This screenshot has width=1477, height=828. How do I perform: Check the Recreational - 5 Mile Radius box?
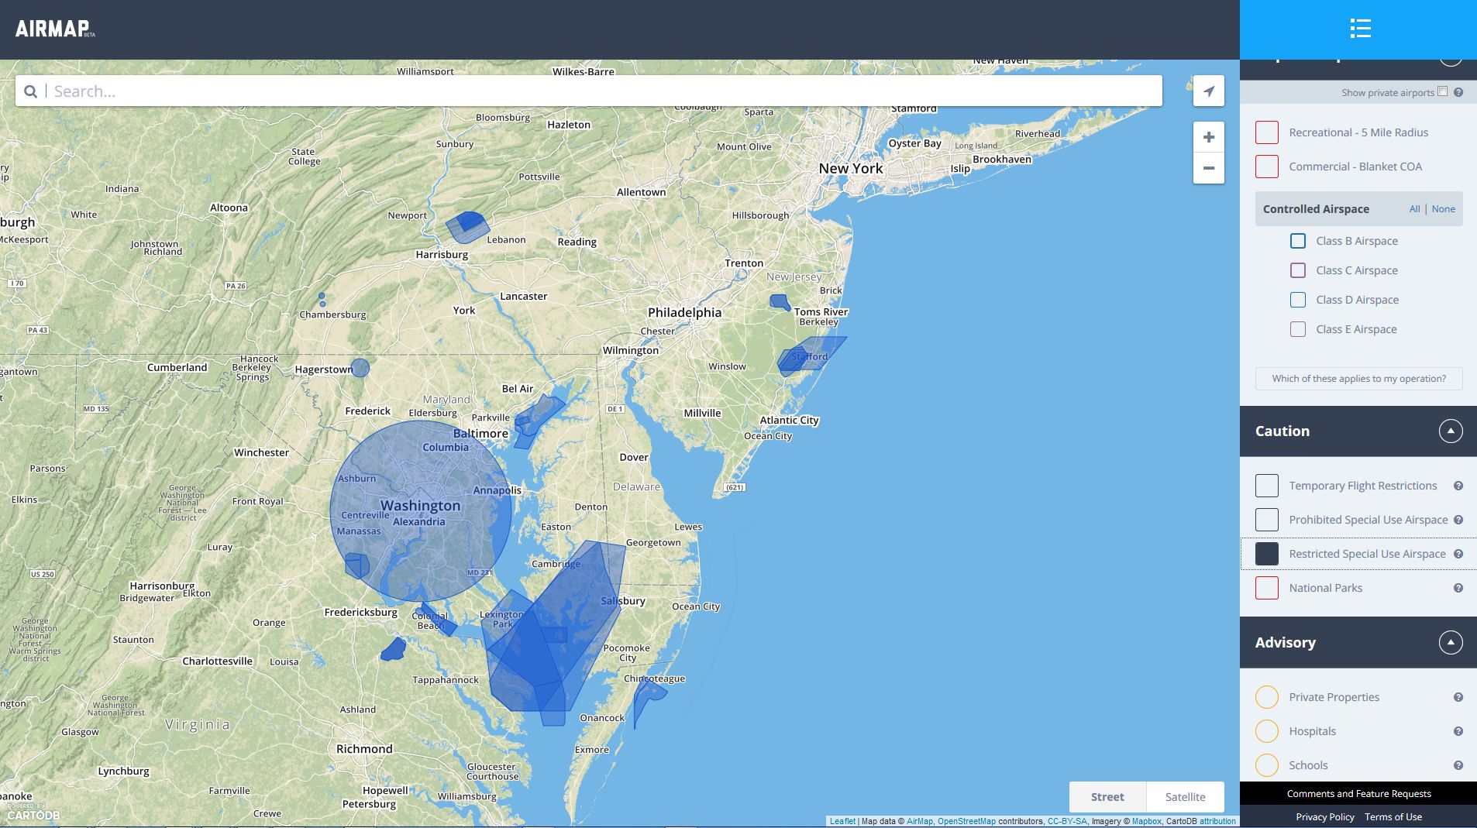coord(1266,132)
